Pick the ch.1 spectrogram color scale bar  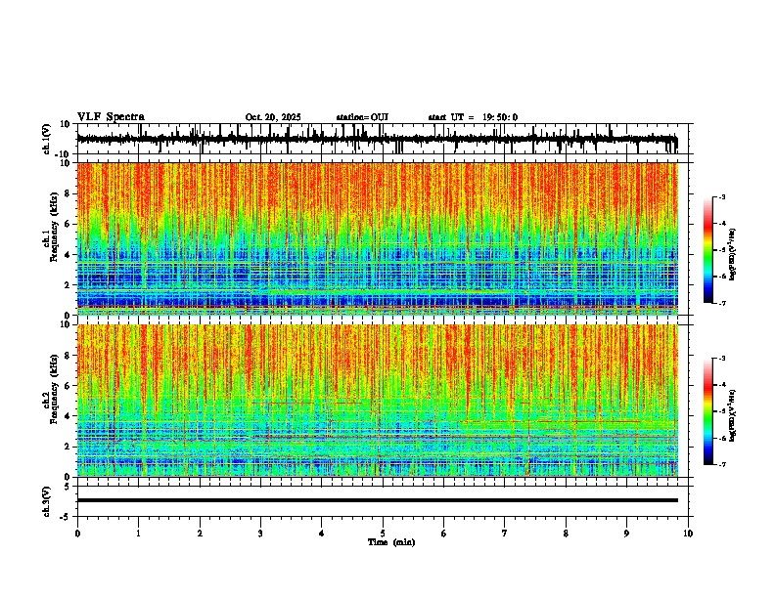[708, 250]
